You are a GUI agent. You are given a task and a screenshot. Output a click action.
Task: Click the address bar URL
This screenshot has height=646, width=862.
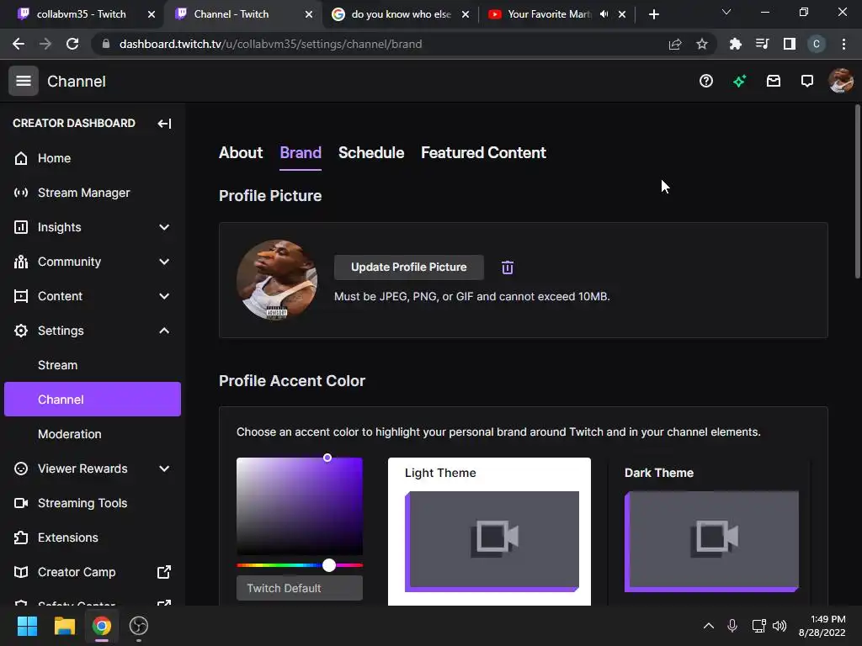click(x=270, y=44)
